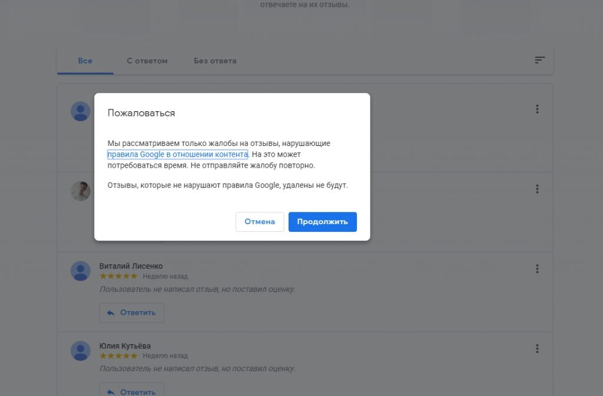
Task: Click the topmost reviewer's default avatar icon
Action: tap(81, 111)
